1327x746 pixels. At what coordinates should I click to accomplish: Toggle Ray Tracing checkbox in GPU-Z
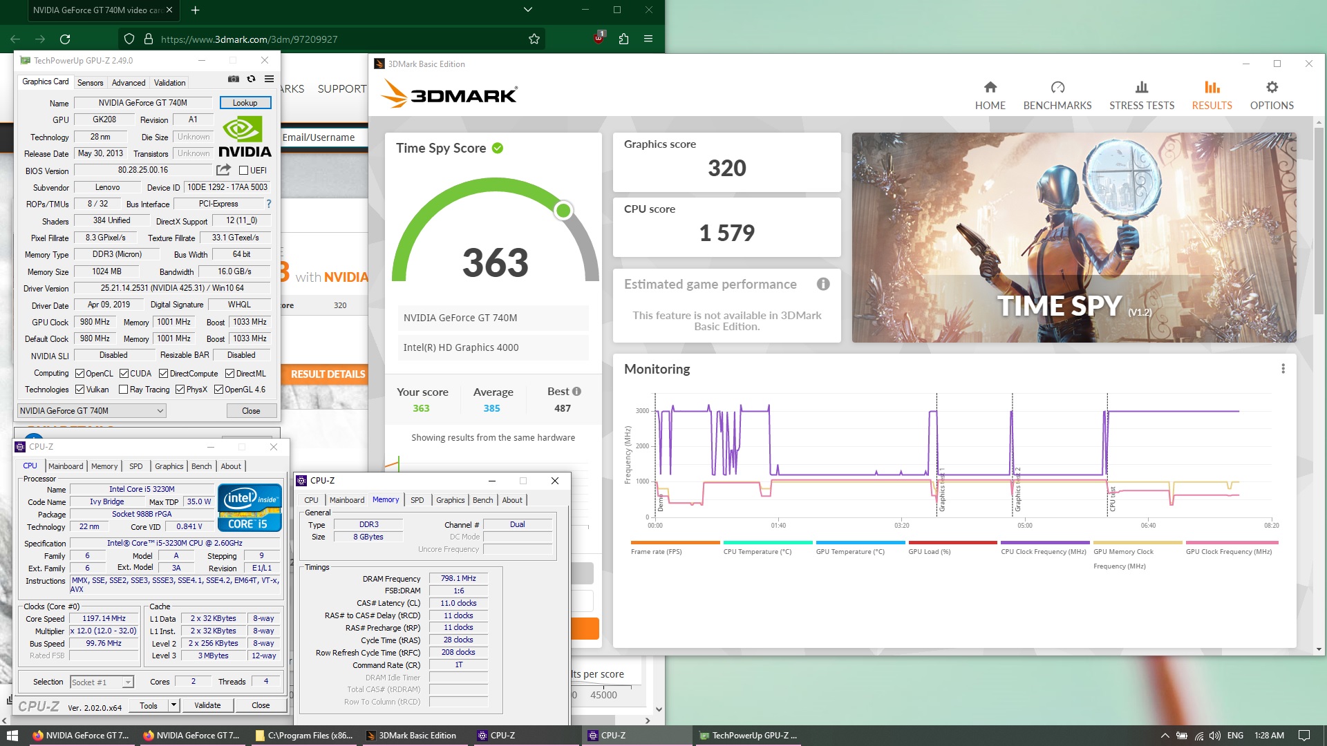pyautogui.click(x=123, y=390)
